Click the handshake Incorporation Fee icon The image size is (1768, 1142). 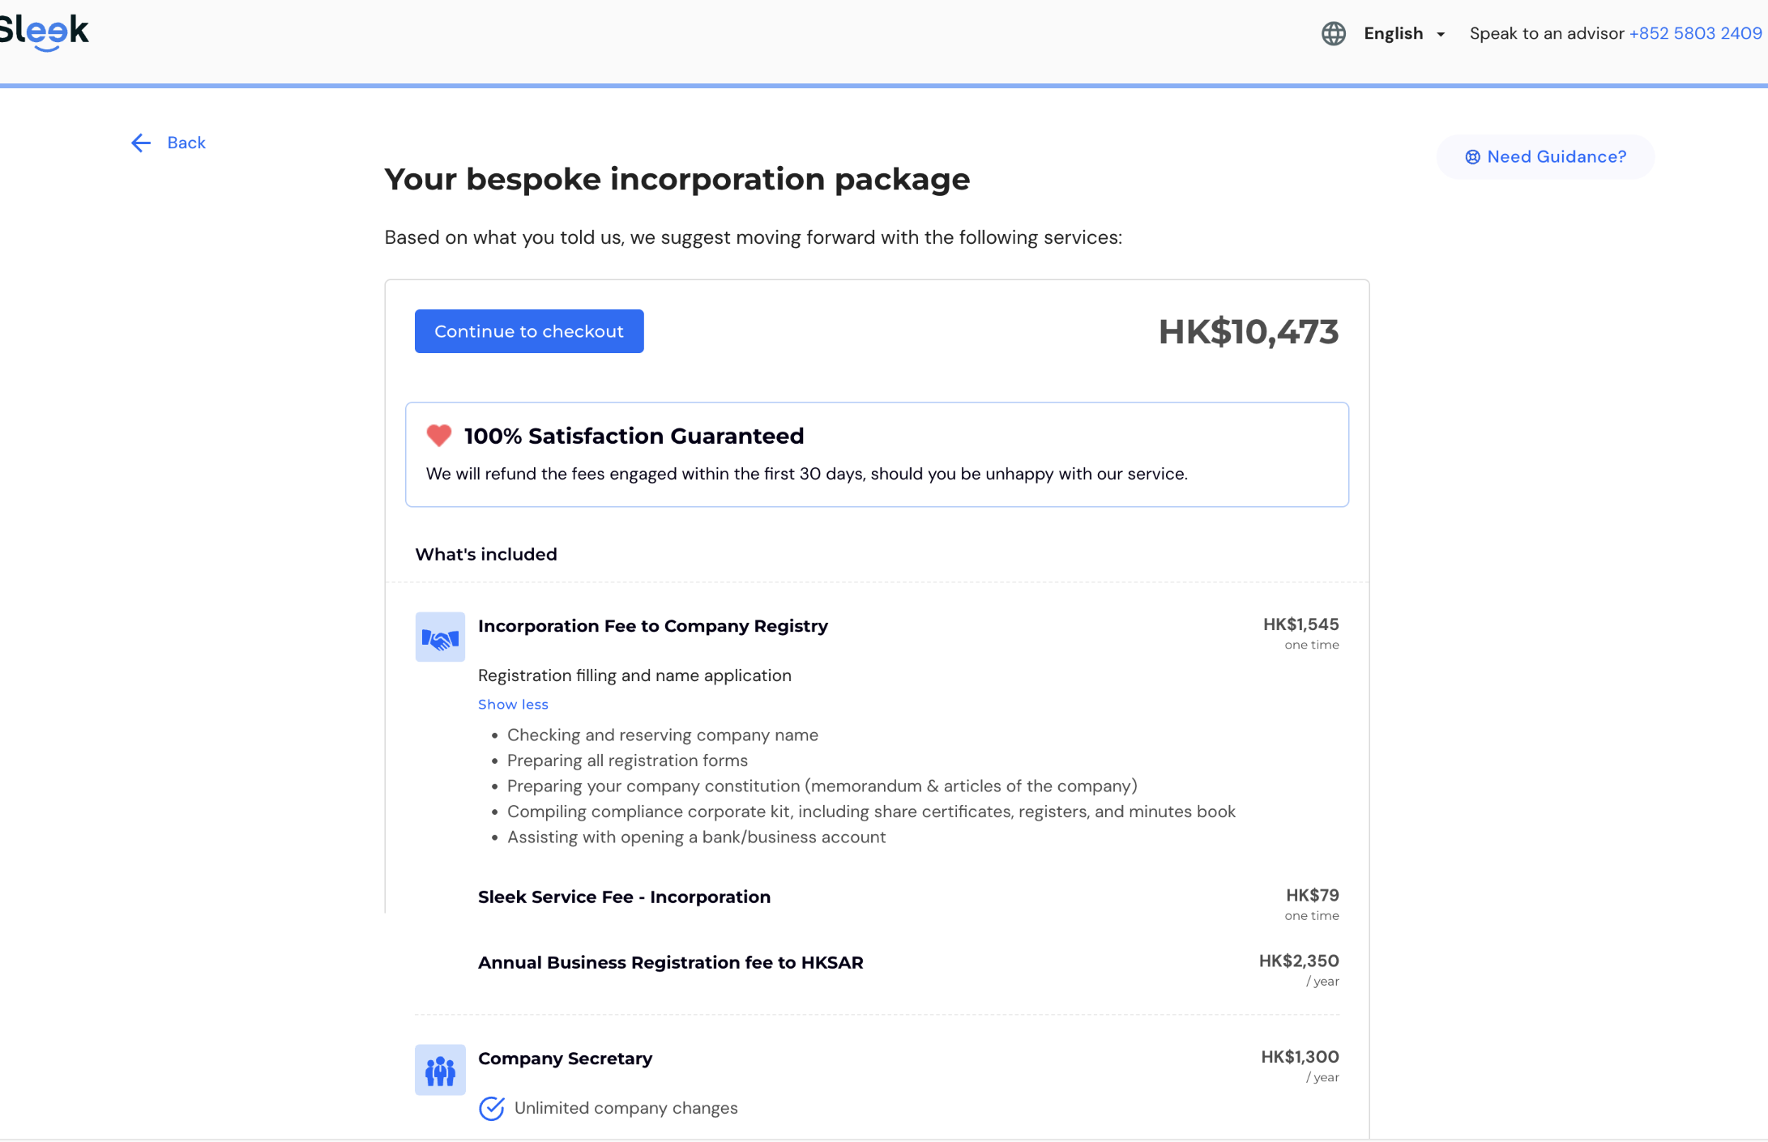pos(440,637)
